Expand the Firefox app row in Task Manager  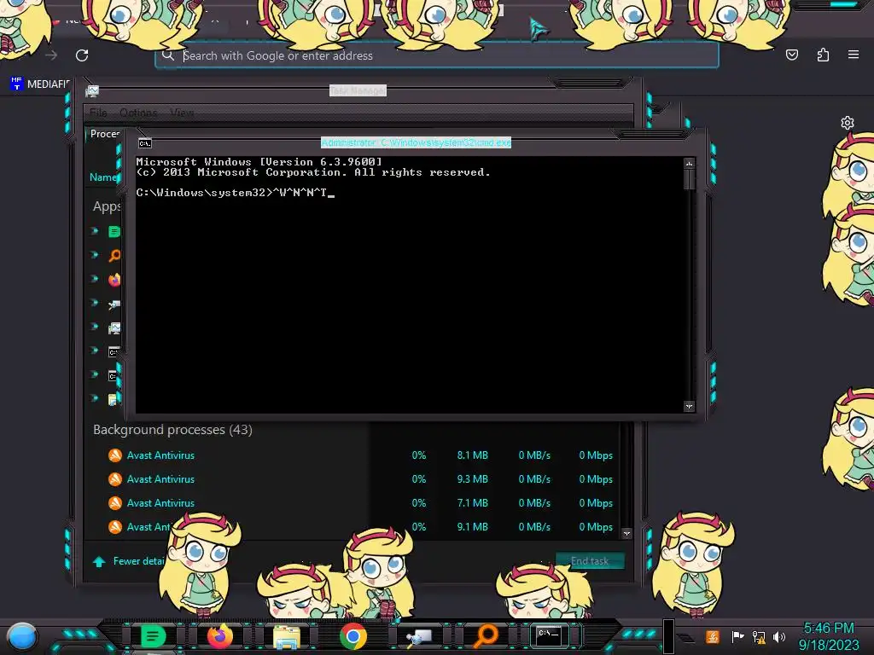point(95,279)
